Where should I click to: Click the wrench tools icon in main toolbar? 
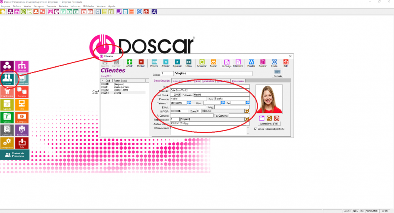pyautogui.click(x=154, y=12)
